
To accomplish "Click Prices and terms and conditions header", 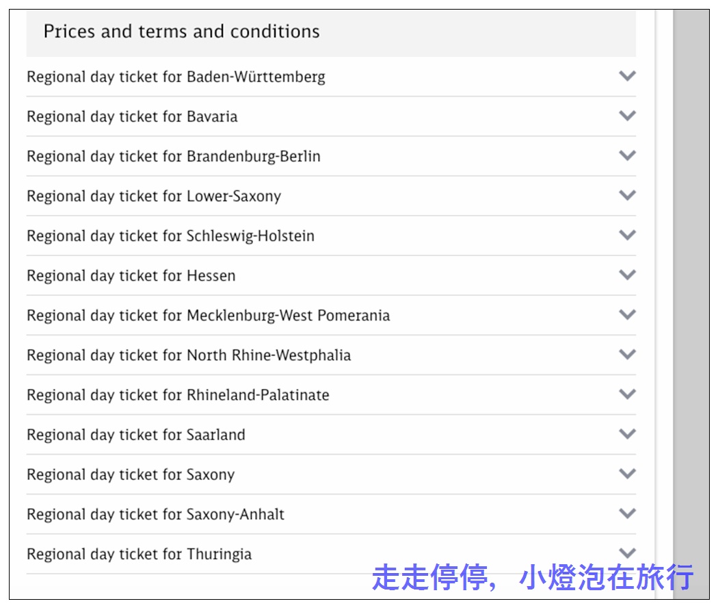I will click(x=331, y=32).
